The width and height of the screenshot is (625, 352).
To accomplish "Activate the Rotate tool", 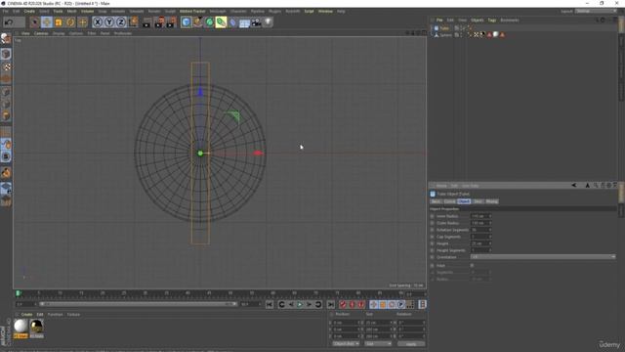I will (x=70, y=22).
